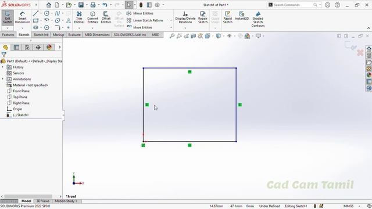Open Display/Delete Relations
Screen dimensions: 372x209
coord(185,17)
